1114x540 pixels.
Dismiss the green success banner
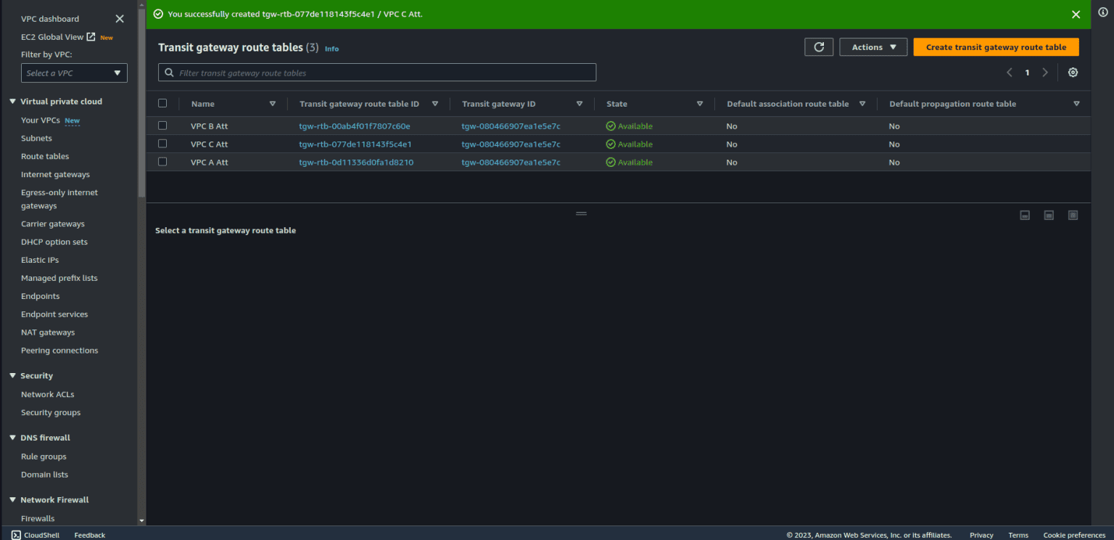coord(1076,15)
